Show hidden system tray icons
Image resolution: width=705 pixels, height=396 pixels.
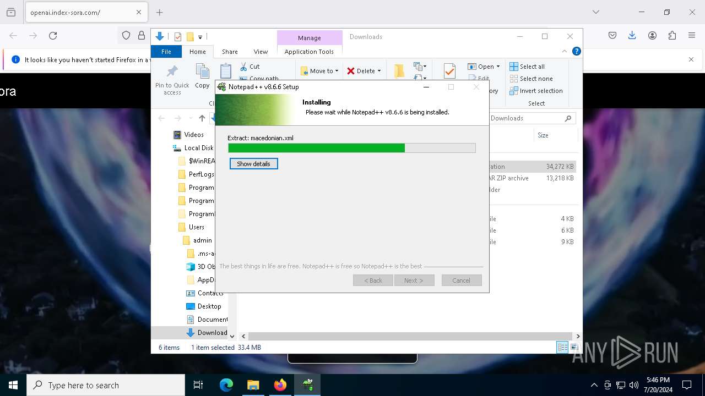[594, 385]
